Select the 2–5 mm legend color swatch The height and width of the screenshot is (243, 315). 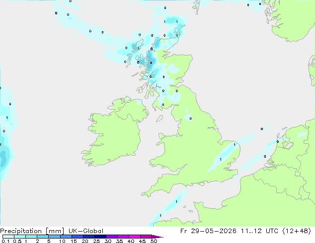(x=43, y=237)
